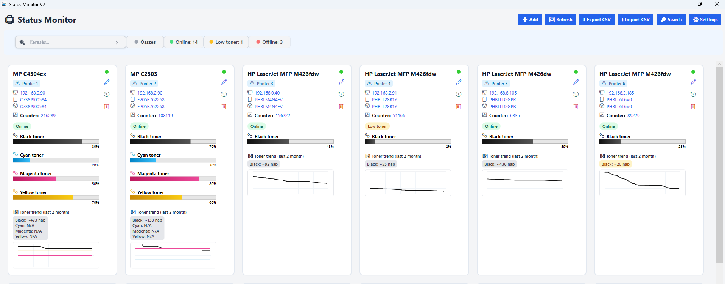Screen dimensions: 725x284
Task: Click the red trash icon on Printer 6 card
Action: point(693,106)
